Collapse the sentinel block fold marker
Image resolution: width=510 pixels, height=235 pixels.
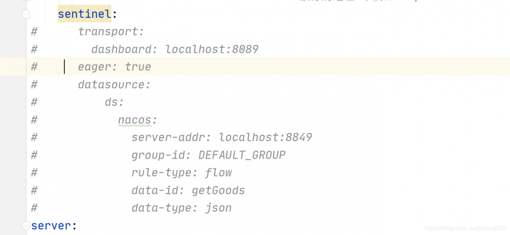(26, 14)
